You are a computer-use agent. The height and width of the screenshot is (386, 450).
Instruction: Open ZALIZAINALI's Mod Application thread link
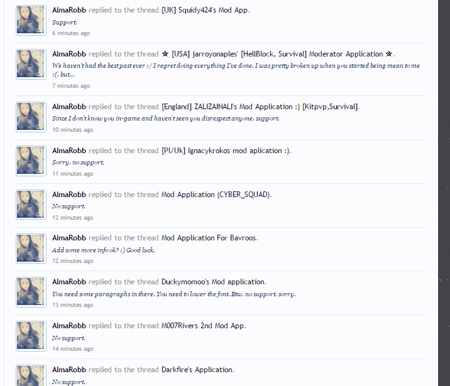click(x=260, y=107)
